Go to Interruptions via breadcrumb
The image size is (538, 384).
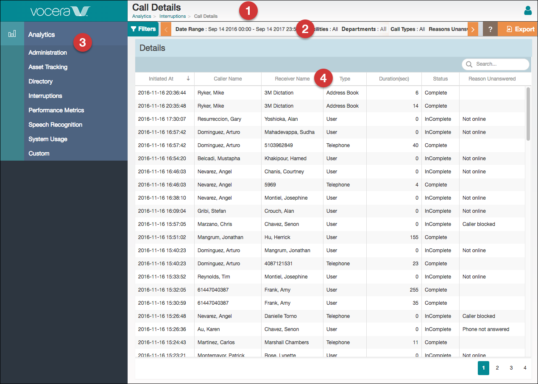pos(173,16)
